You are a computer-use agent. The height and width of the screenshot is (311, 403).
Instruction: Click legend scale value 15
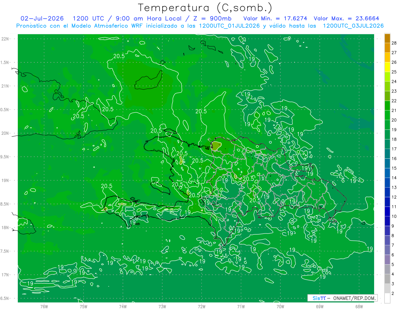coord(394,168)
